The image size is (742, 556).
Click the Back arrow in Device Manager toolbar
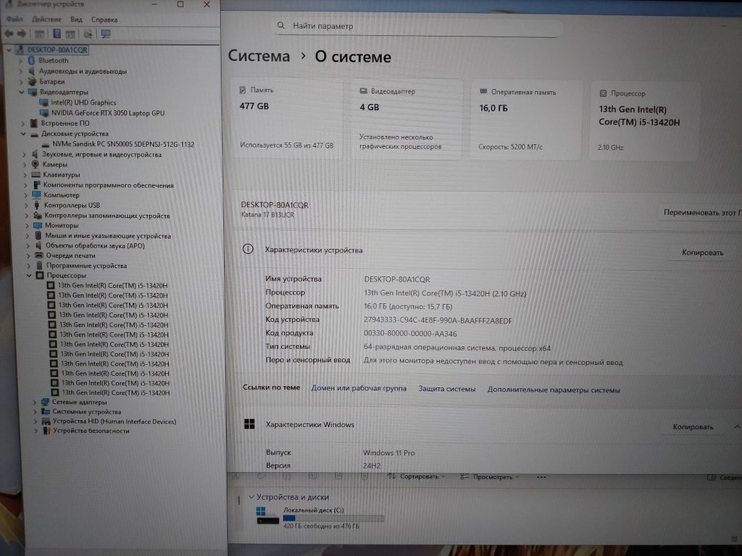coord(8,33)
